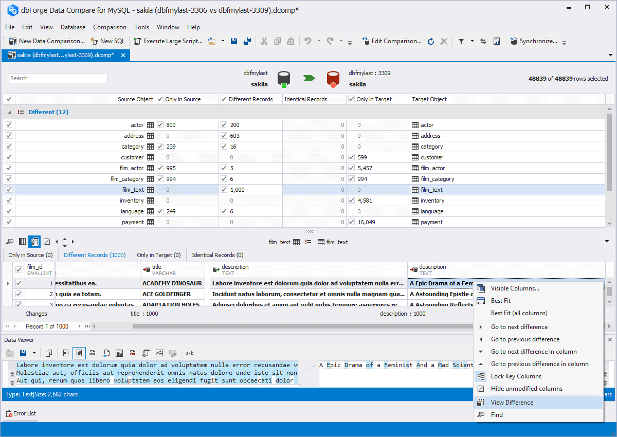Toggle the select-all checkbox in grid header

[9, 99]
